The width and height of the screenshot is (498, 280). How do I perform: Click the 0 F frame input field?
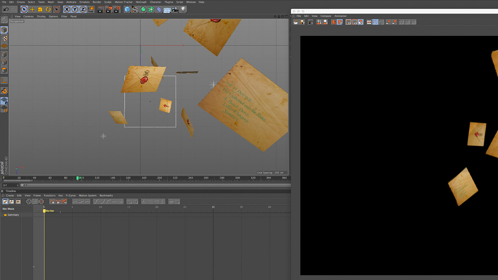(x=10, y=185)
